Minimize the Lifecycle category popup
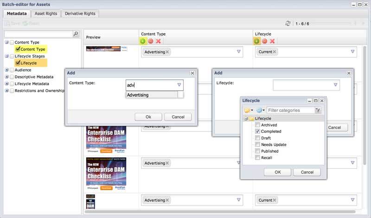Viewport: 371px width, 218px height. click(x=309, y=101)
